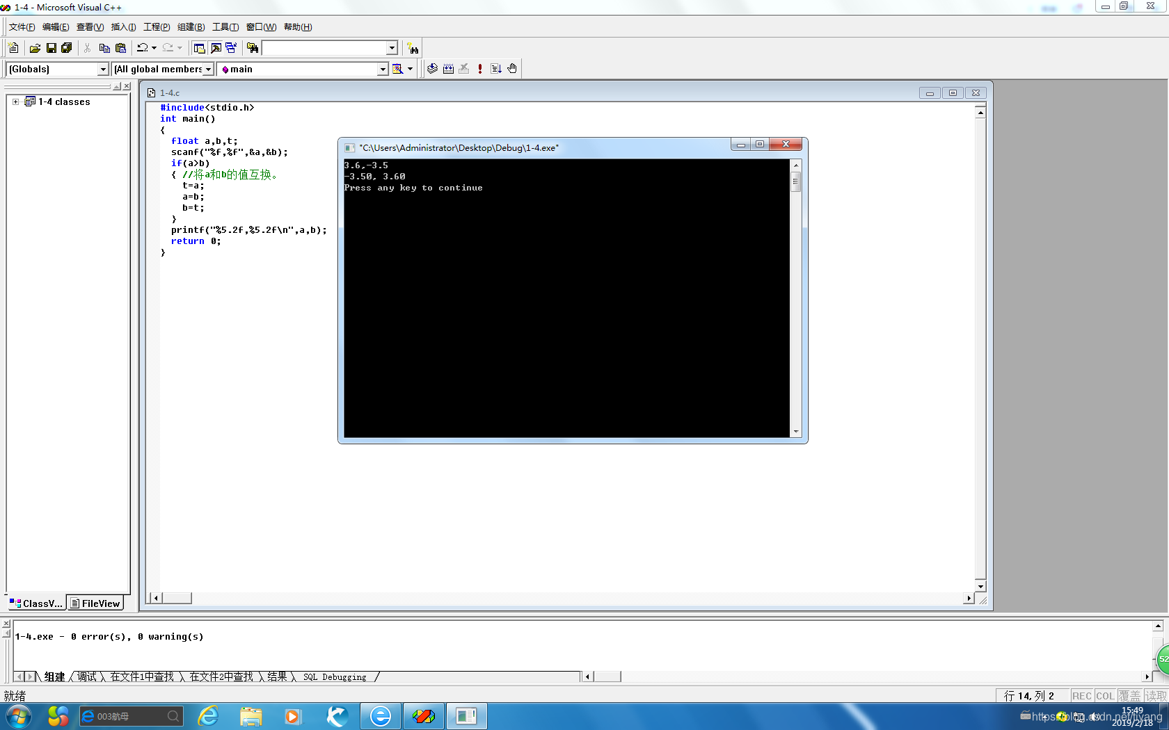Click the Windows Start button
This screenshot has width=1169, height=730.
tap(18, 716)
